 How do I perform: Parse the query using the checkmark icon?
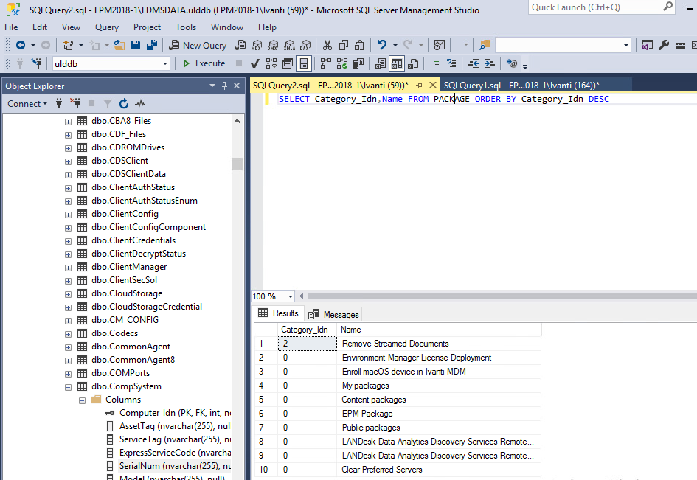point(254,63)
